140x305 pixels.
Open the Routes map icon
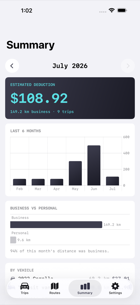[x=55, y=286]
